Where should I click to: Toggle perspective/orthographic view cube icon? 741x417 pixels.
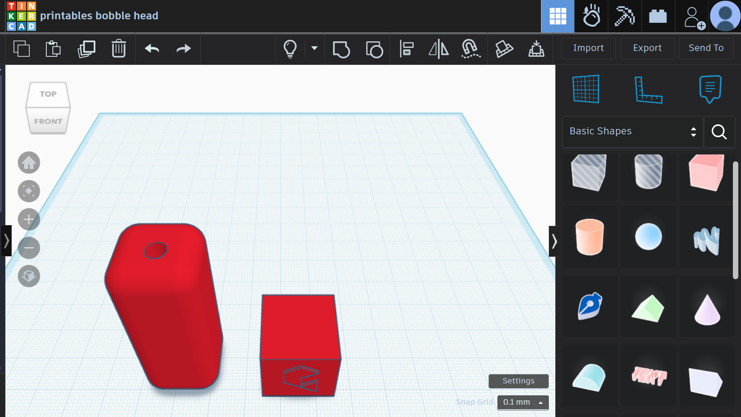29,276
